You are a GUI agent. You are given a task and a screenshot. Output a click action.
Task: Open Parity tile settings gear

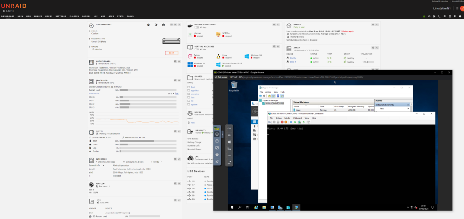click(374, 25)
